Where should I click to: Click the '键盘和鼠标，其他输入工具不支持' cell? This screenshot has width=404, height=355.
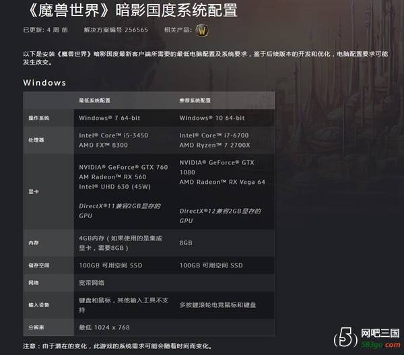pos(124,305)
